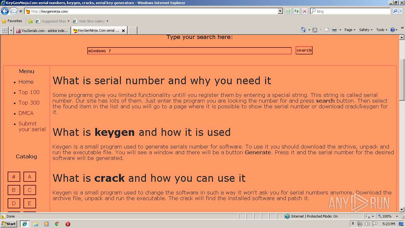Click the browser Forward arrow button
This screenshot has height=228, width=405.
click(x=14, y=11)
